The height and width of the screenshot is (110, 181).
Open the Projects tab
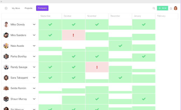click(29, 8)
